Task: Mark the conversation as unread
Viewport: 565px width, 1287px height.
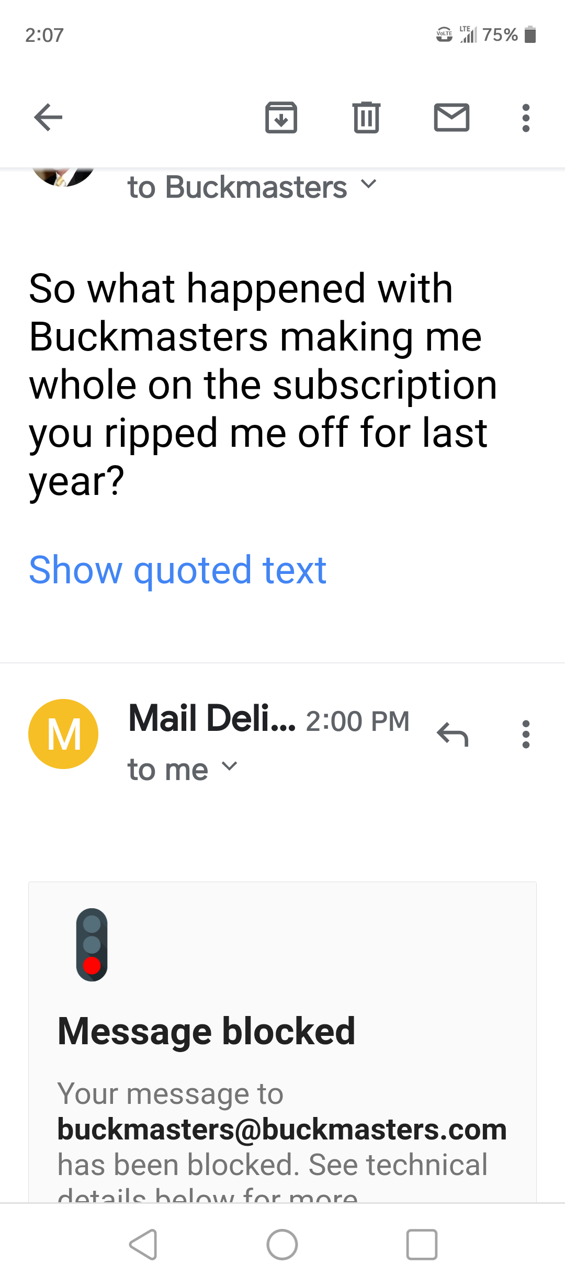Action: pos(451,117)
